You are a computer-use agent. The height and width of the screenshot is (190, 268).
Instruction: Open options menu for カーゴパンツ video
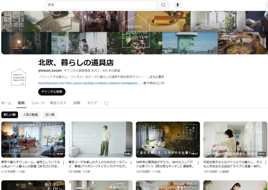pyautogui.click(x=131, y=163)
